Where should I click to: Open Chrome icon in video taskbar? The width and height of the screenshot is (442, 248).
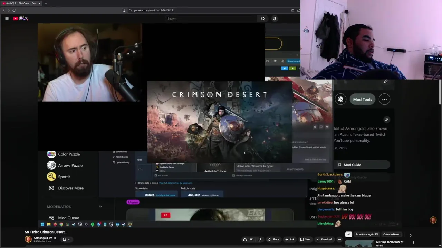[x=61, y=224]
